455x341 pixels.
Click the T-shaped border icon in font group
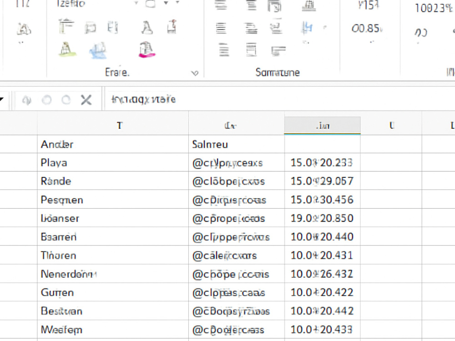click(66, 26)
